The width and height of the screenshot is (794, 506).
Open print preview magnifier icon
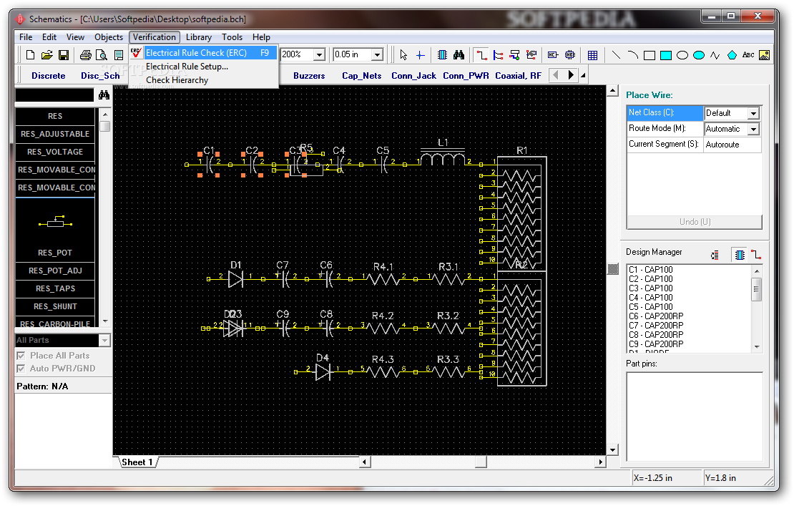click(x=102, y=54)
